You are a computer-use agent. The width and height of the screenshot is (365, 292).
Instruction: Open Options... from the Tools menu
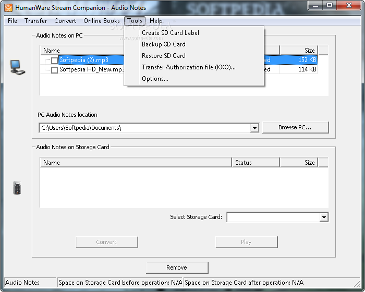point(194,79)
